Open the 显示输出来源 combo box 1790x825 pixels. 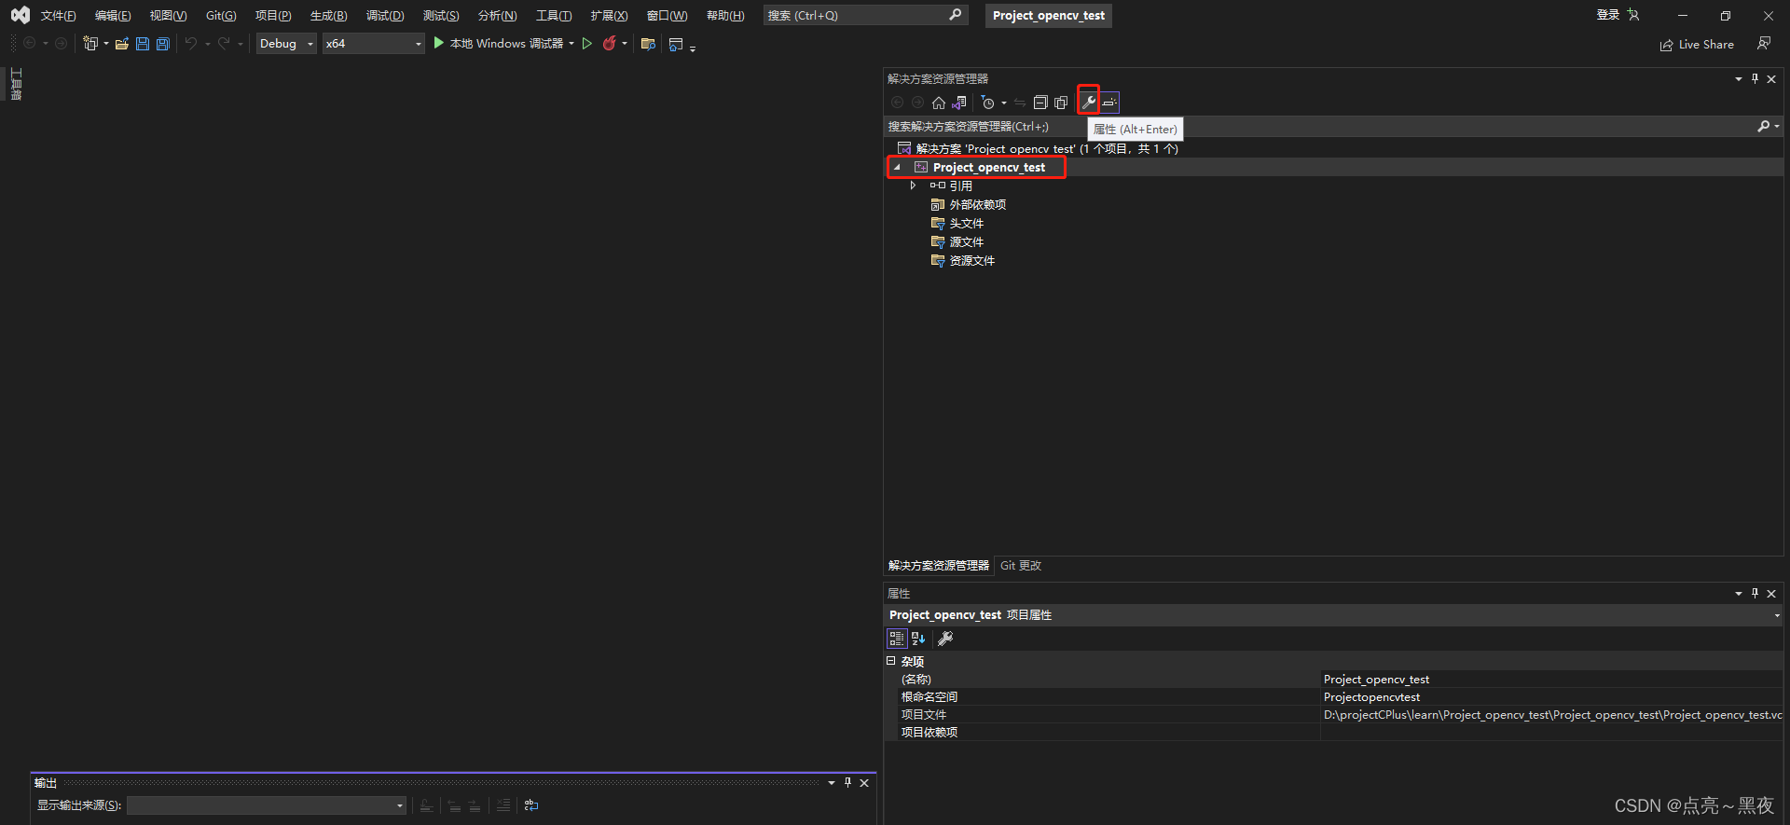coord(267,805)
